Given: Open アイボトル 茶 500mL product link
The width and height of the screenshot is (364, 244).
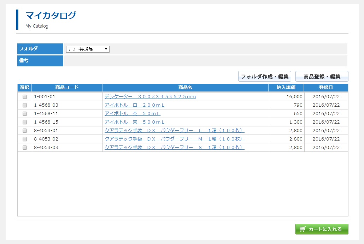Looking at the screenshot, I should [x=135, y=122].
